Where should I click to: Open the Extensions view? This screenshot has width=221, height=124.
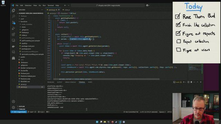pos(13,34)
